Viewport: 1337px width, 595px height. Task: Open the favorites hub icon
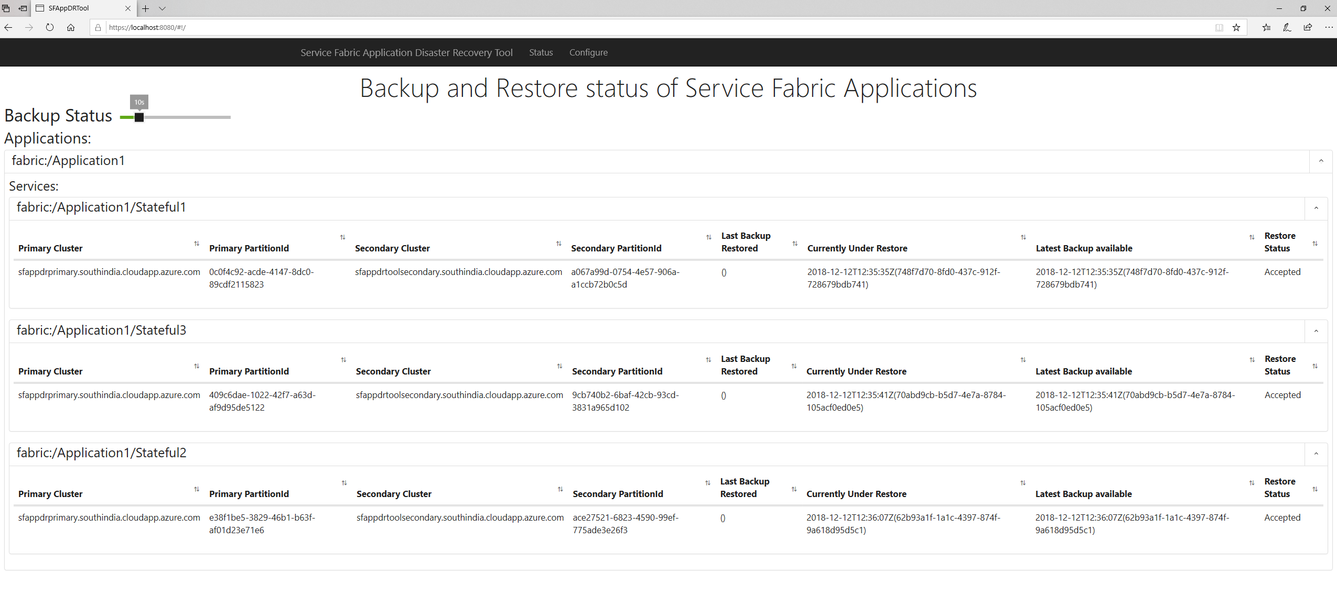pyautogui.click(x=1266, y=27)
